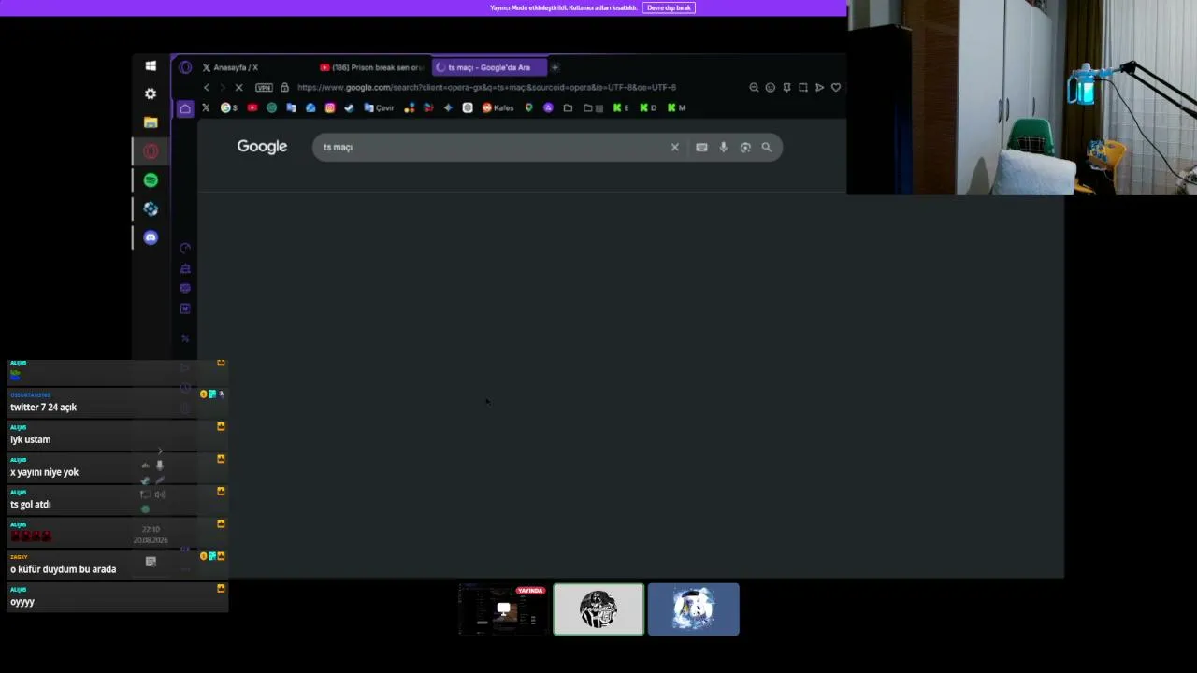
Task: Search by image with Google Lens
Action: click(x=745, y=148)
